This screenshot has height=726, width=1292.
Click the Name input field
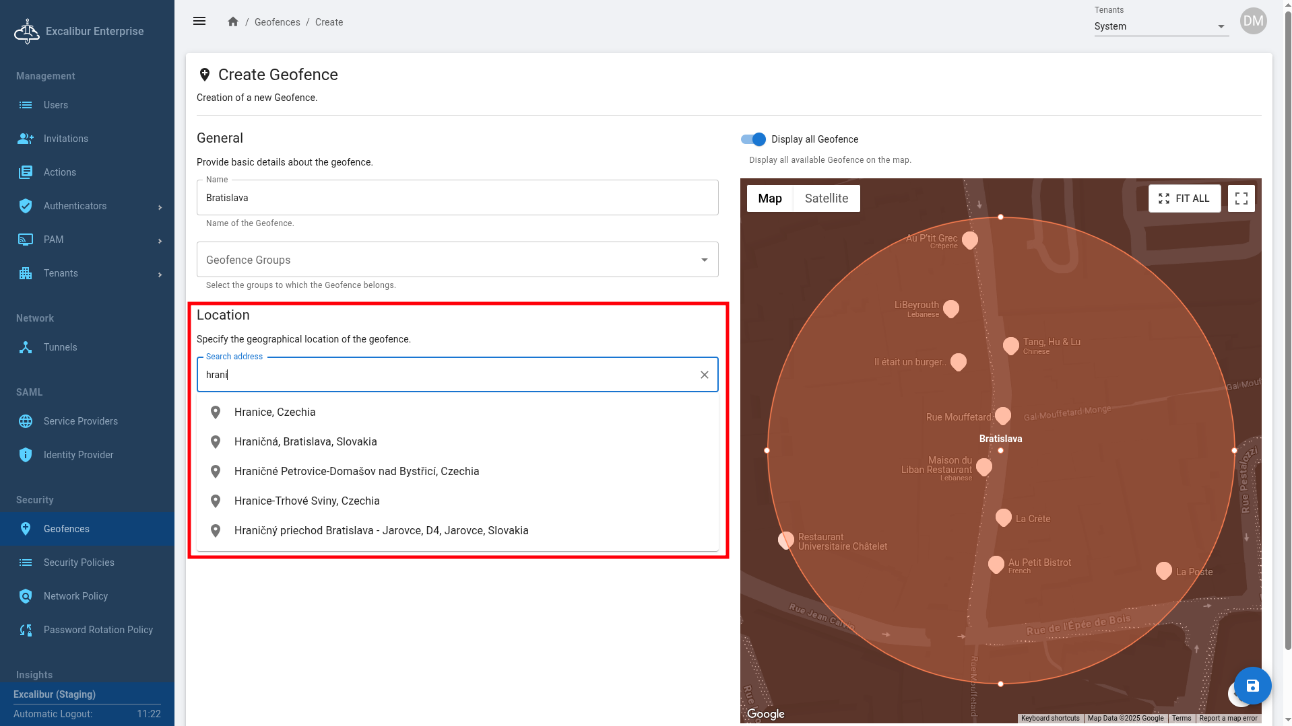pyautogui.click(x=457, y=198)
